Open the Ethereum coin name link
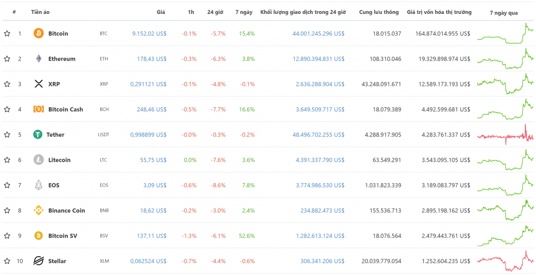Viewport: 536px width, 275px height. point(62,59)
